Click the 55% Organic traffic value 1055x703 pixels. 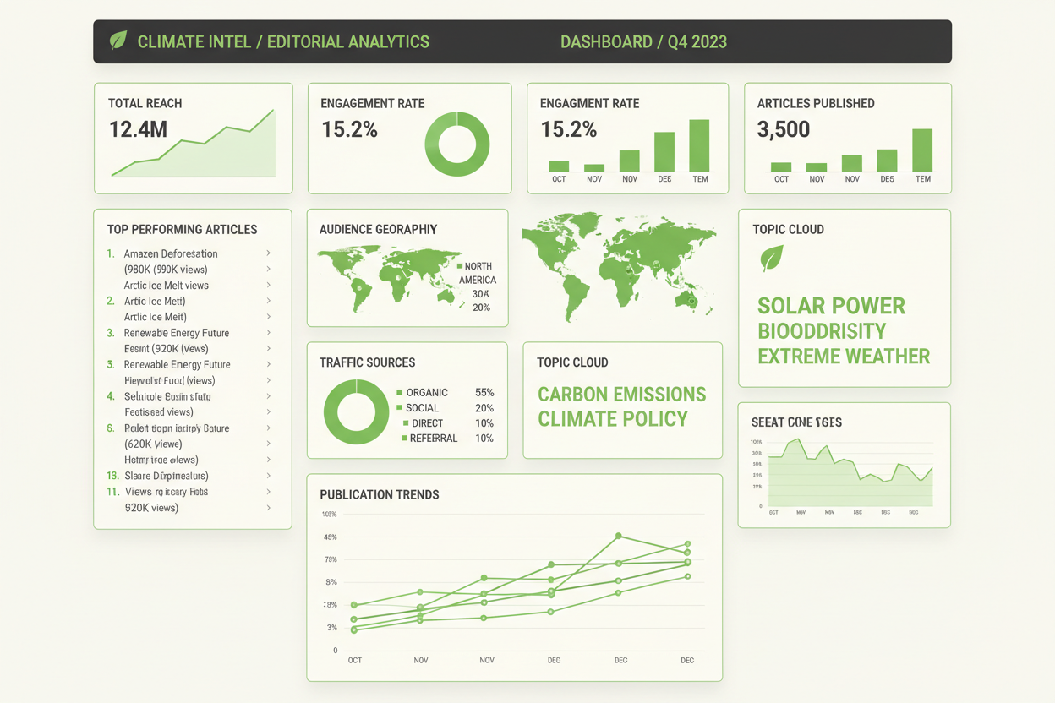[484, 393]
